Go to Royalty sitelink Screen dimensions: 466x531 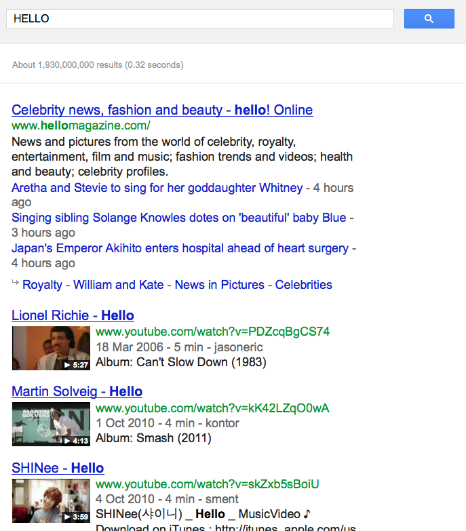pos(42,285)
